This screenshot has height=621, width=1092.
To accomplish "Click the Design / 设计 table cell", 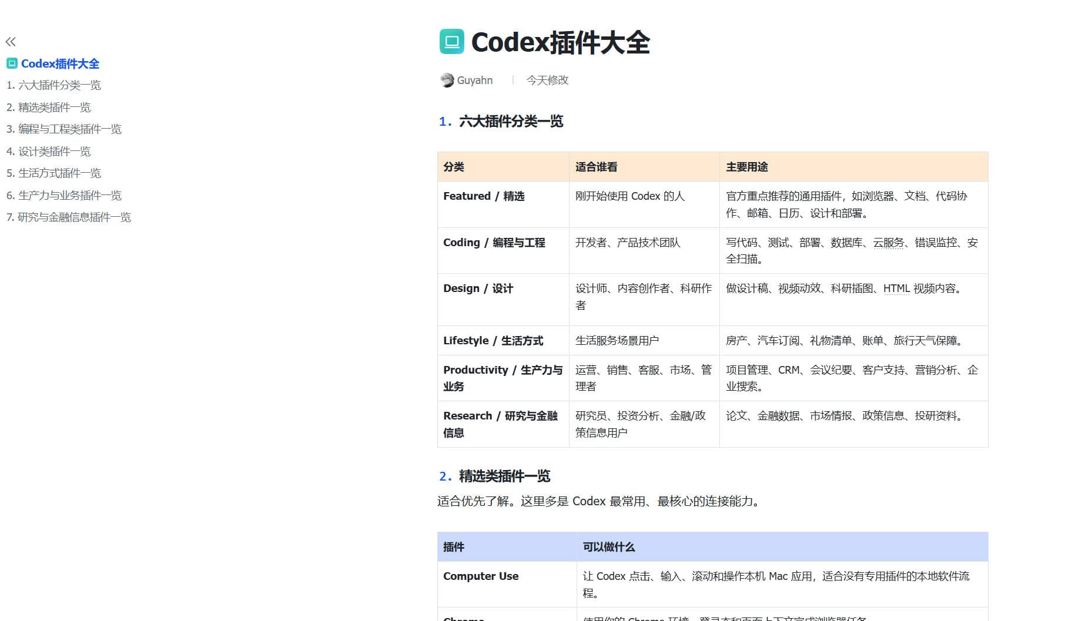I will point(503,300).
